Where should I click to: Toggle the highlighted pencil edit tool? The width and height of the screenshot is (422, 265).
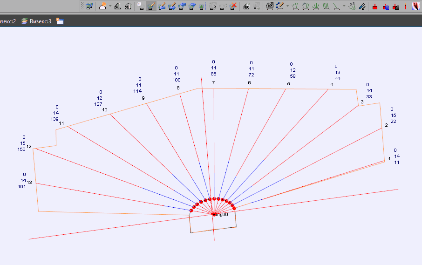point(151,7)
